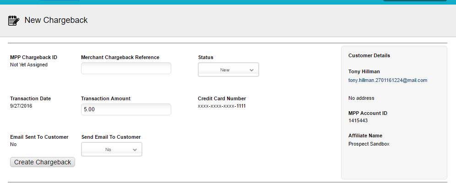Click the Not Yet Assigned chargeback ID
The image size is (456, 190).
(29, 65)
